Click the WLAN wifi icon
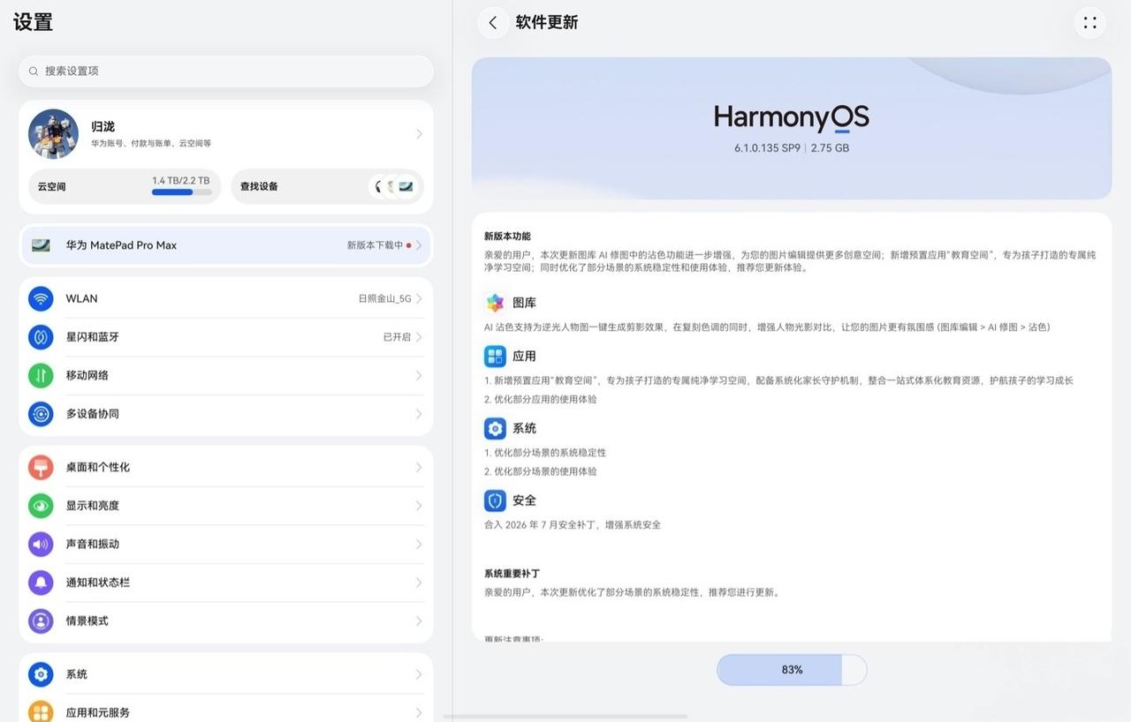The image size is (1131, 722). click(x=41, y=298)
